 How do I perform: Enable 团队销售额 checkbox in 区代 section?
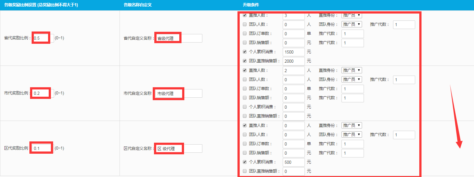pyautogui.click(x=245, y=153)
